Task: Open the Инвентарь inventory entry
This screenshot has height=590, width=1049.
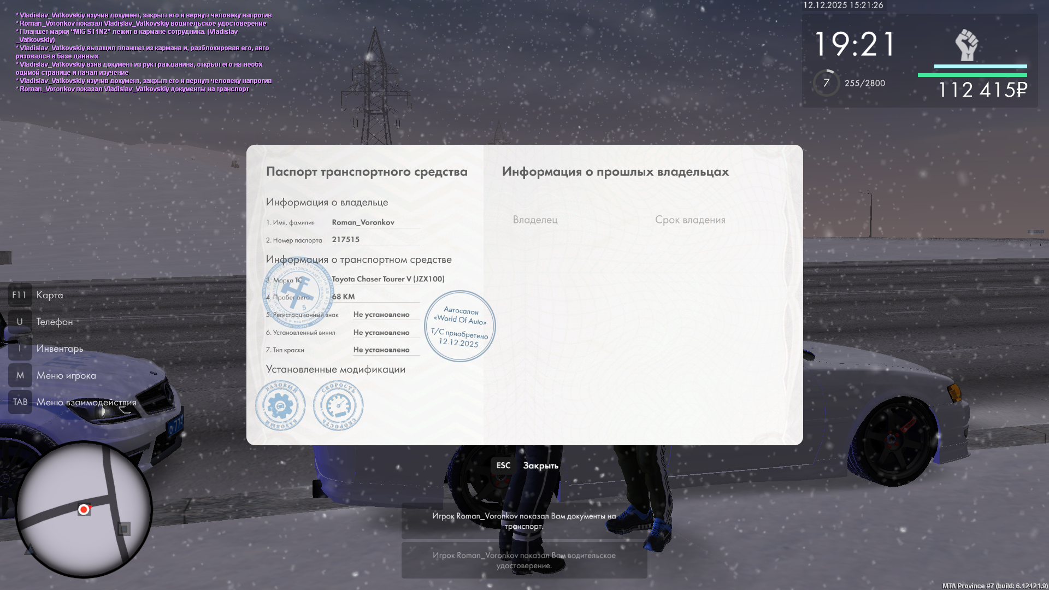Action: 60,349
